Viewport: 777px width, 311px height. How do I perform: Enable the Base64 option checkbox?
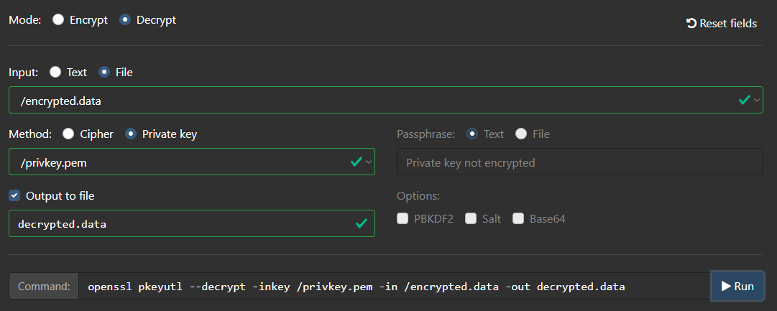518,218
